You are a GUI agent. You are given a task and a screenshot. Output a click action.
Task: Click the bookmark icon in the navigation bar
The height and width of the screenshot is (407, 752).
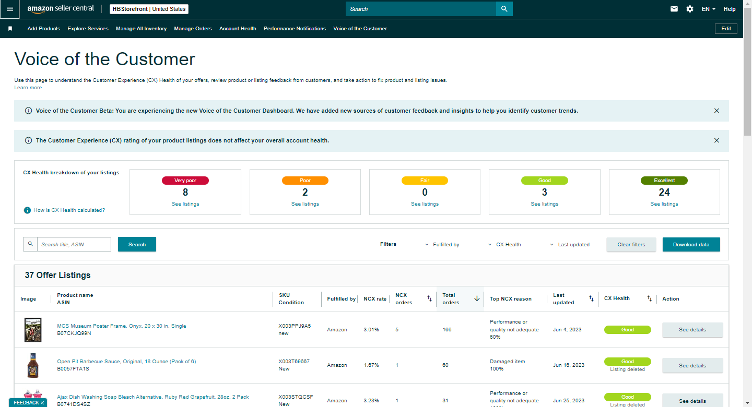coord(10,29)
